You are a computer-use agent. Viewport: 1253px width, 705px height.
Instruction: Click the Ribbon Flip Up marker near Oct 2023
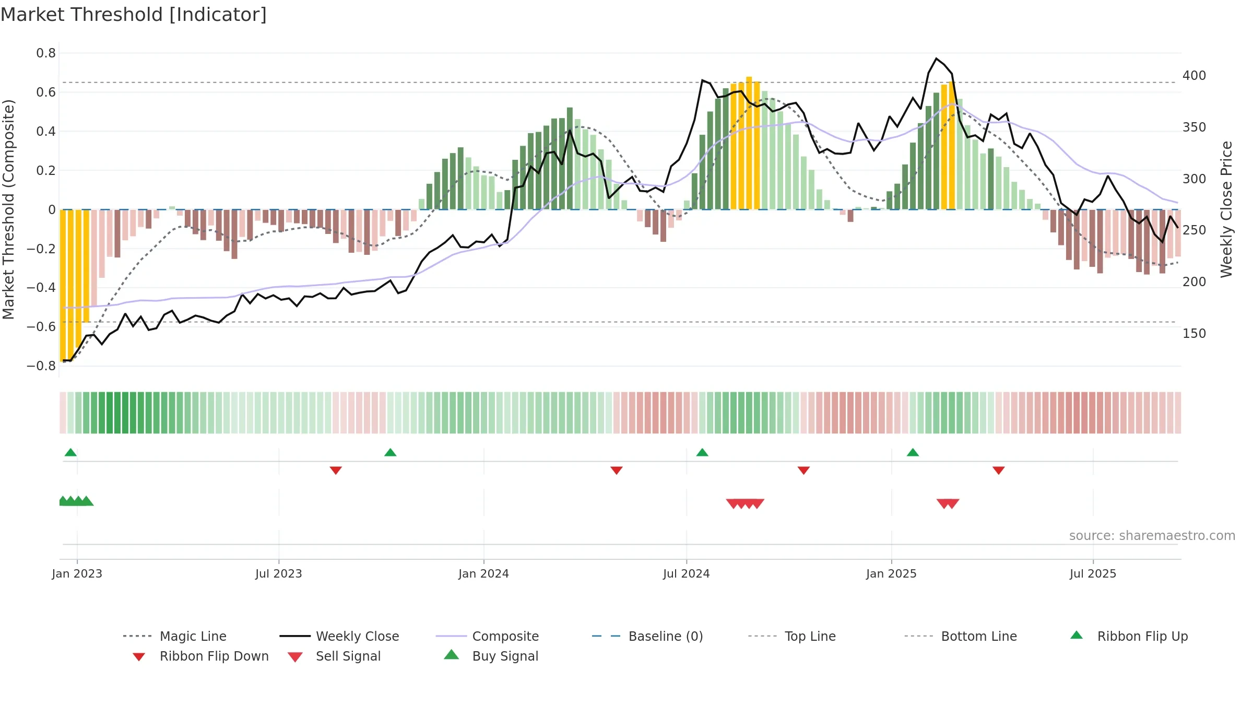click(x=390, y=452)
